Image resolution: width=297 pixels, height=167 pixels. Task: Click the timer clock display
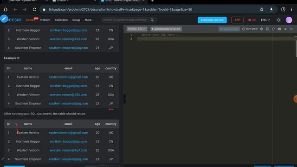[250, 29]
